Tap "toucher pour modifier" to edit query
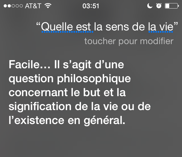Image resolution: width=182 pixels, height=157 pixels. tap(129, 41)
